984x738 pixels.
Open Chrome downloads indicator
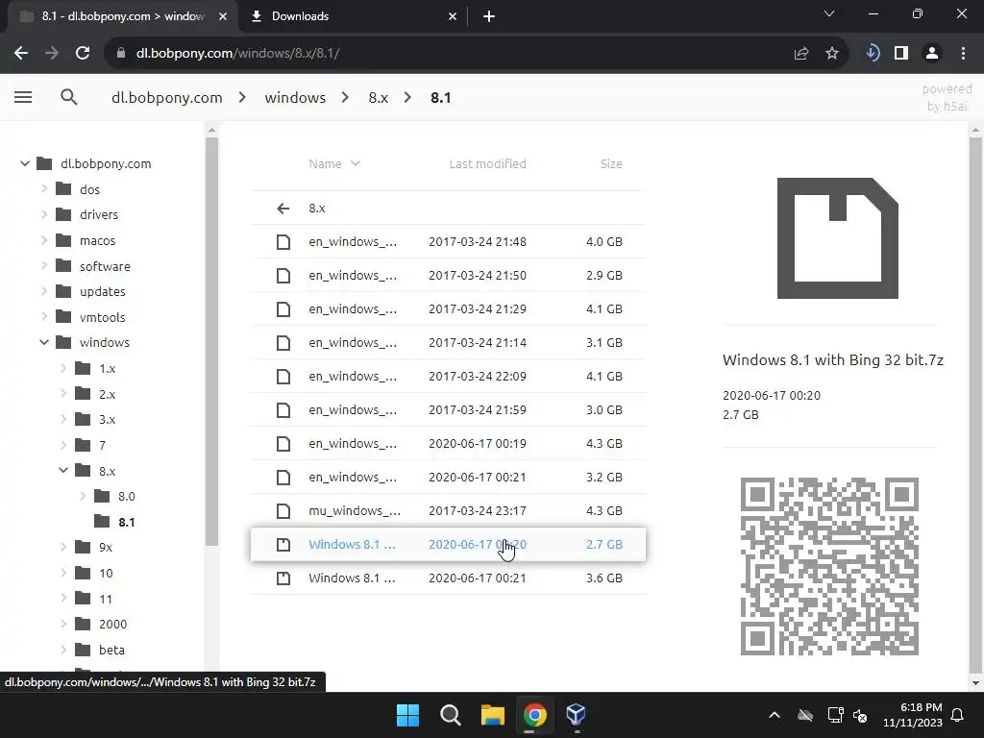(x=872, y=54)
